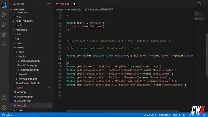Click the errors and warnings indicator

[7, 115]
